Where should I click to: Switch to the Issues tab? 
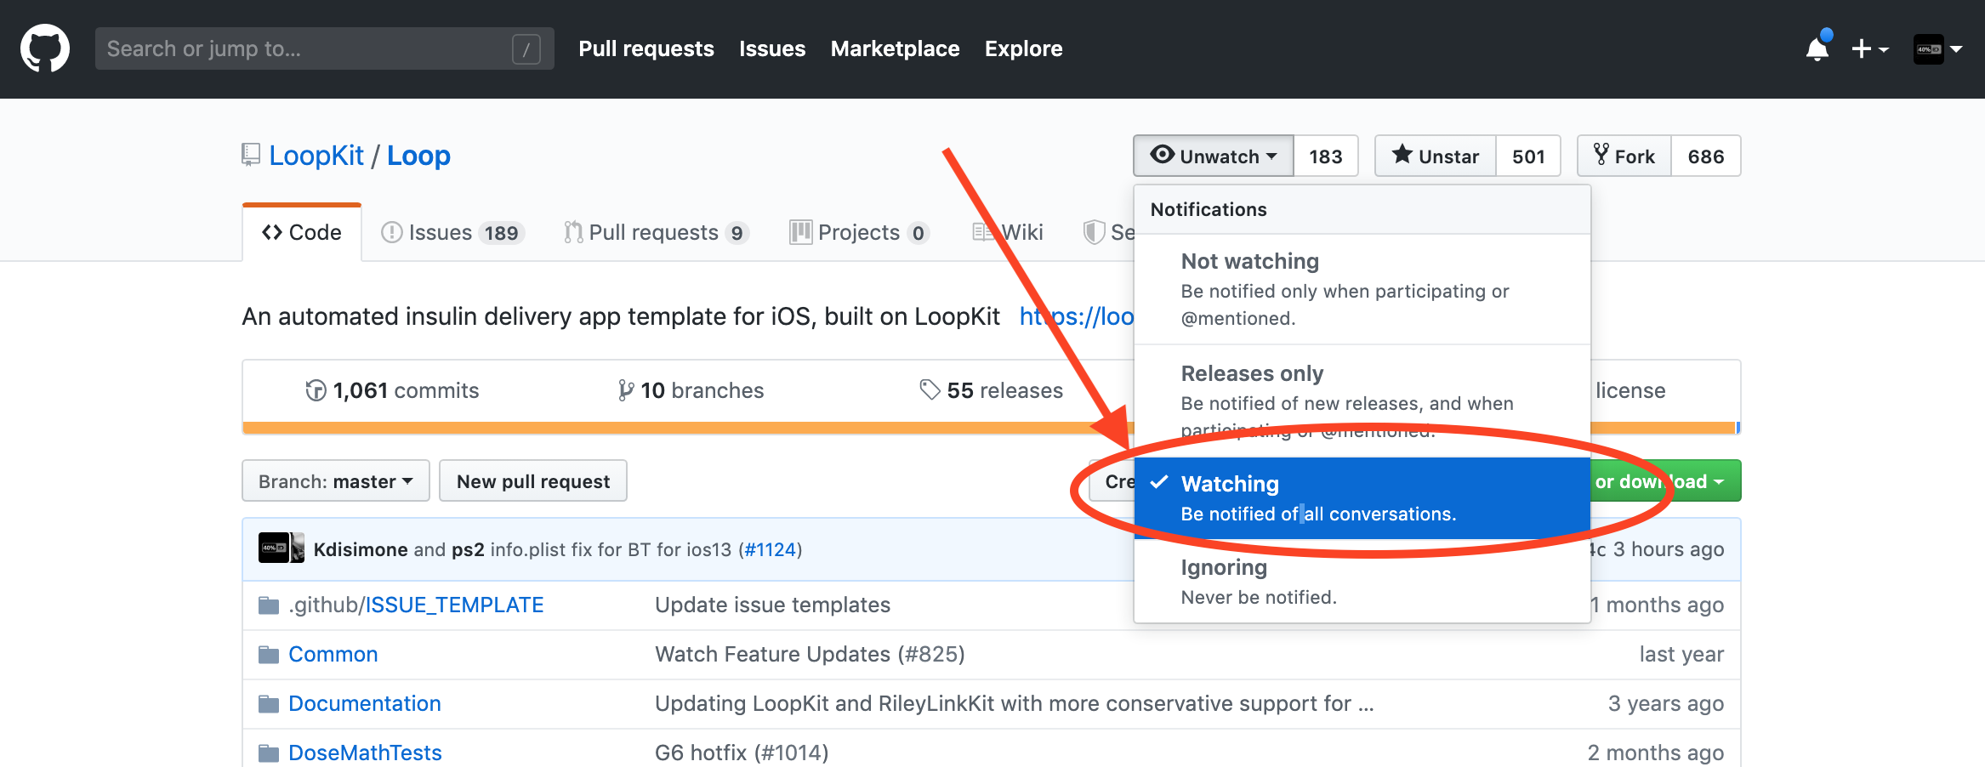452,232
